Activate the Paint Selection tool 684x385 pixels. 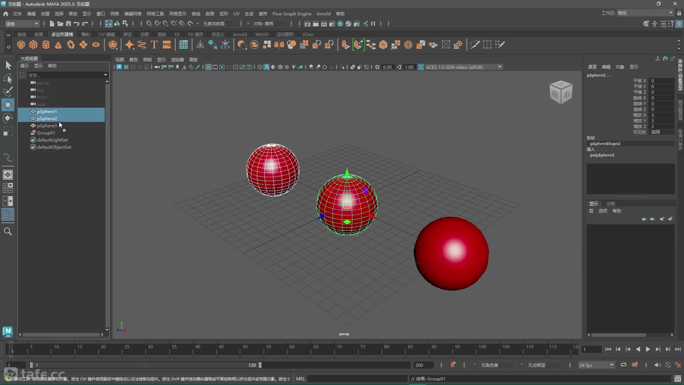(x=8, y=91)
